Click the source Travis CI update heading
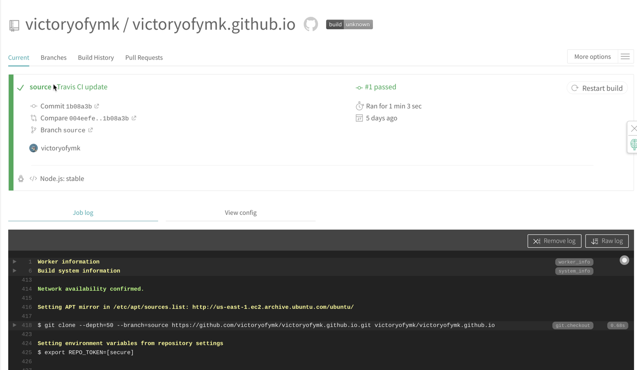Viewport: 637px width, 370px height. point(68,87)
